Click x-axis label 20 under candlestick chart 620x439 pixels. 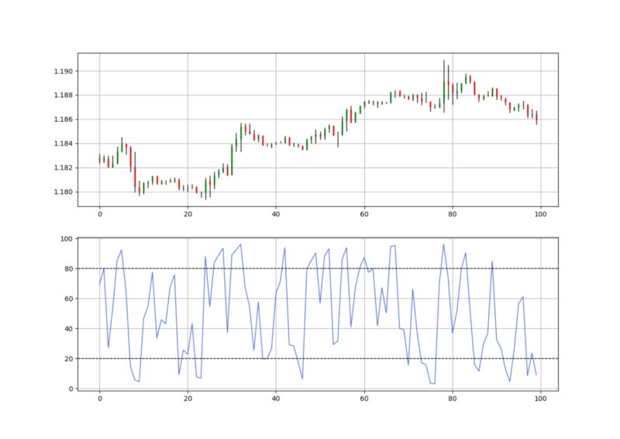(188, 214)
